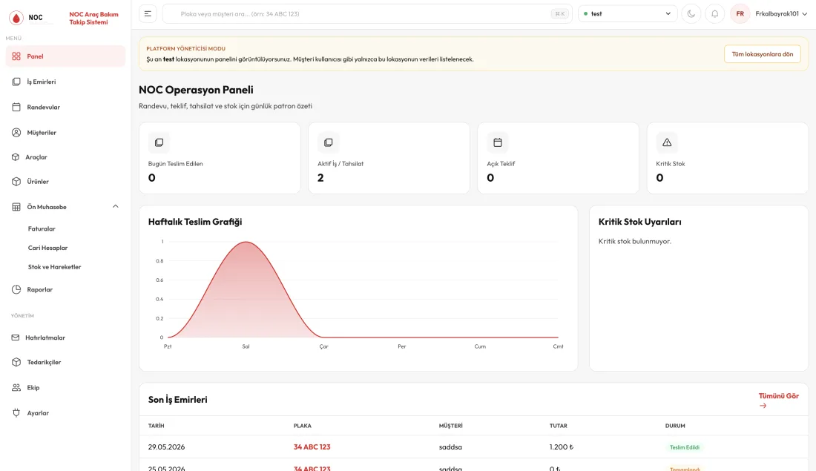Click the 1.200 ₺ amount cell

pyautogui.click(x=562, y=447)
